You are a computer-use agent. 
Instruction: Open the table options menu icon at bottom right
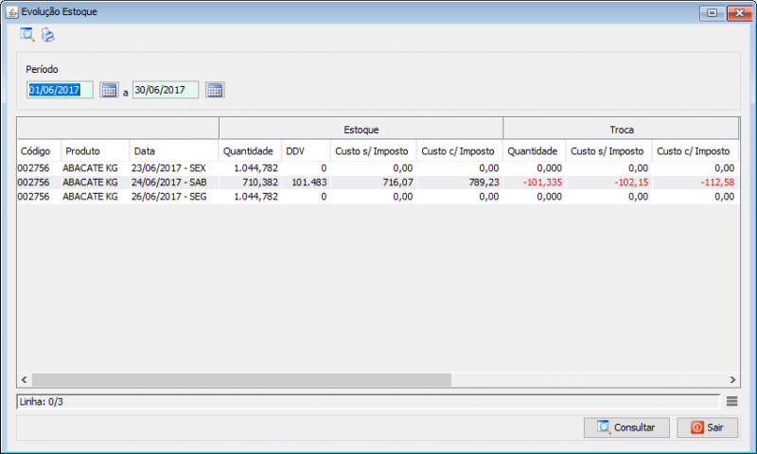point(731,401)
